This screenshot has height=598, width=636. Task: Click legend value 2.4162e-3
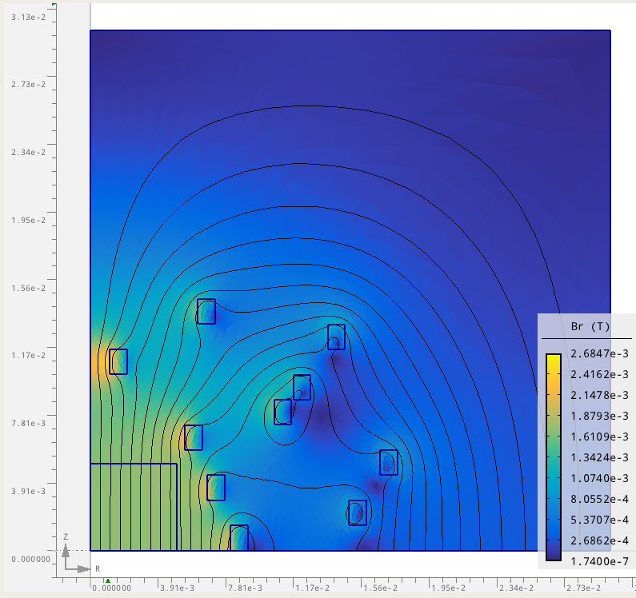[x=599, y=375]
